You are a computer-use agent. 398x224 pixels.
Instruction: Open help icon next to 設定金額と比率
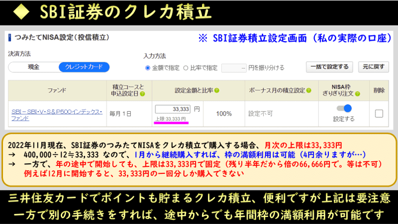coord(217,90)
